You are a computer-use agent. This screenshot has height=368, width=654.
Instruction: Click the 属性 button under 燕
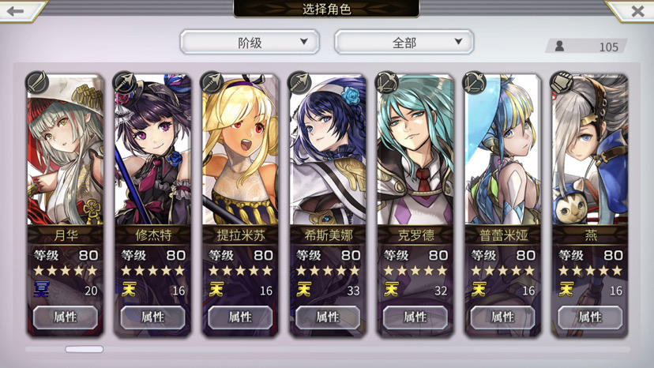pyautogui.click(x=590, y=317)
